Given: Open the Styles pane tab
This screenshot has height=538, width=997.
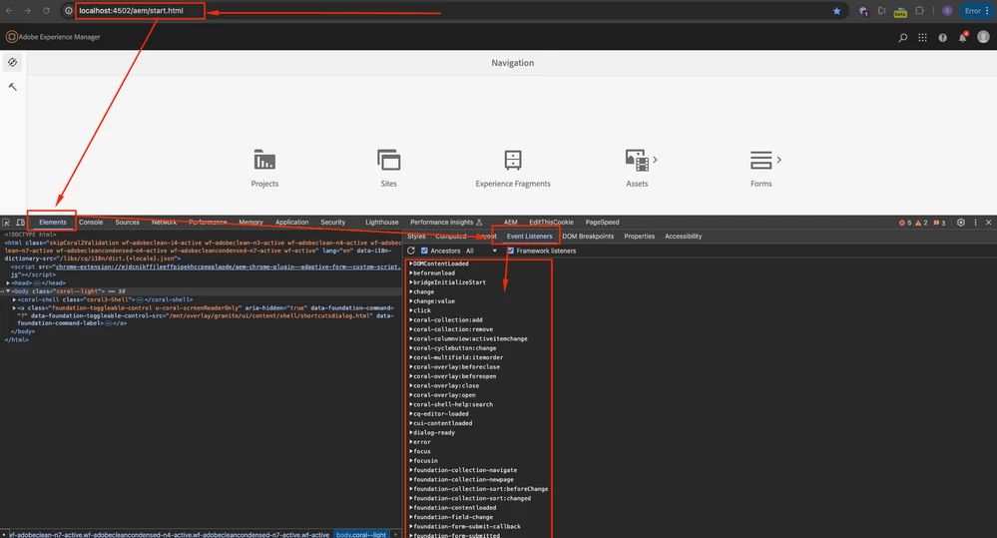Looking at the screenshot, I should click(416, 236).
